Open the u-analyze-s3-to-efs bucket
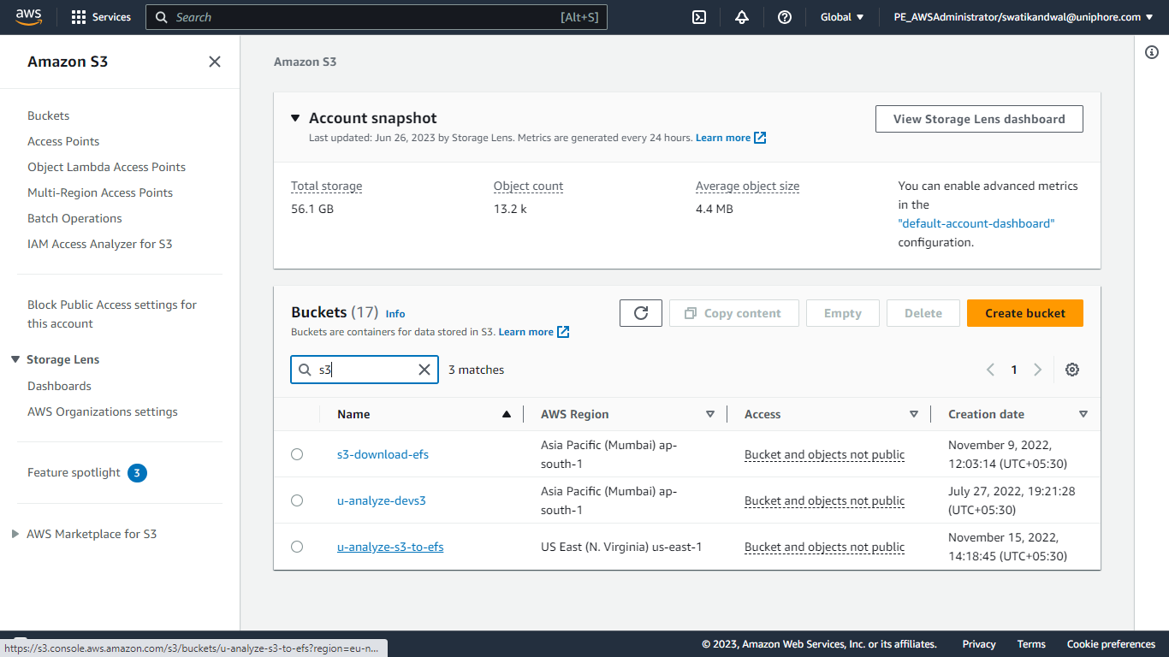The width and height of the screenshot is (1169, 657). 390,547
